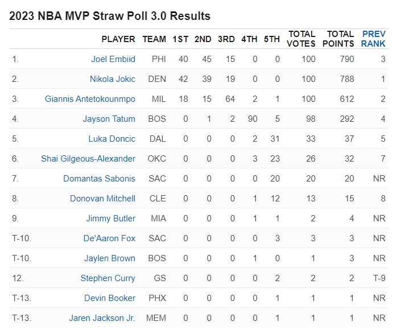Click the PLAYER column header
Screen dimensions: 397x334
pos(118,39)
